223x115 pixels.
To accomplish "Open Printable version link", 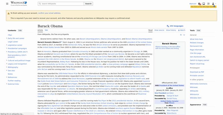I will click(x=197, y=76).
